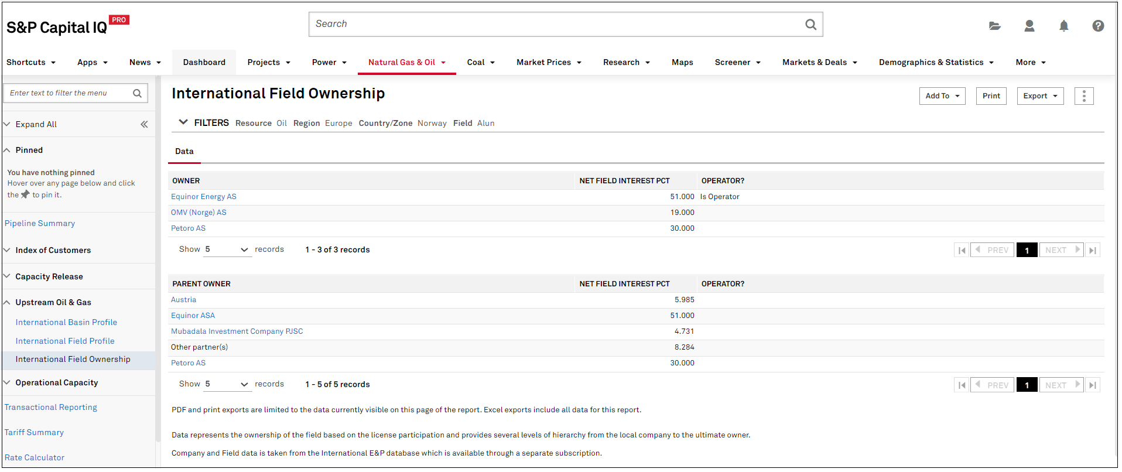
Task: Open the help question mark icon
Action: click(1098, 26)
